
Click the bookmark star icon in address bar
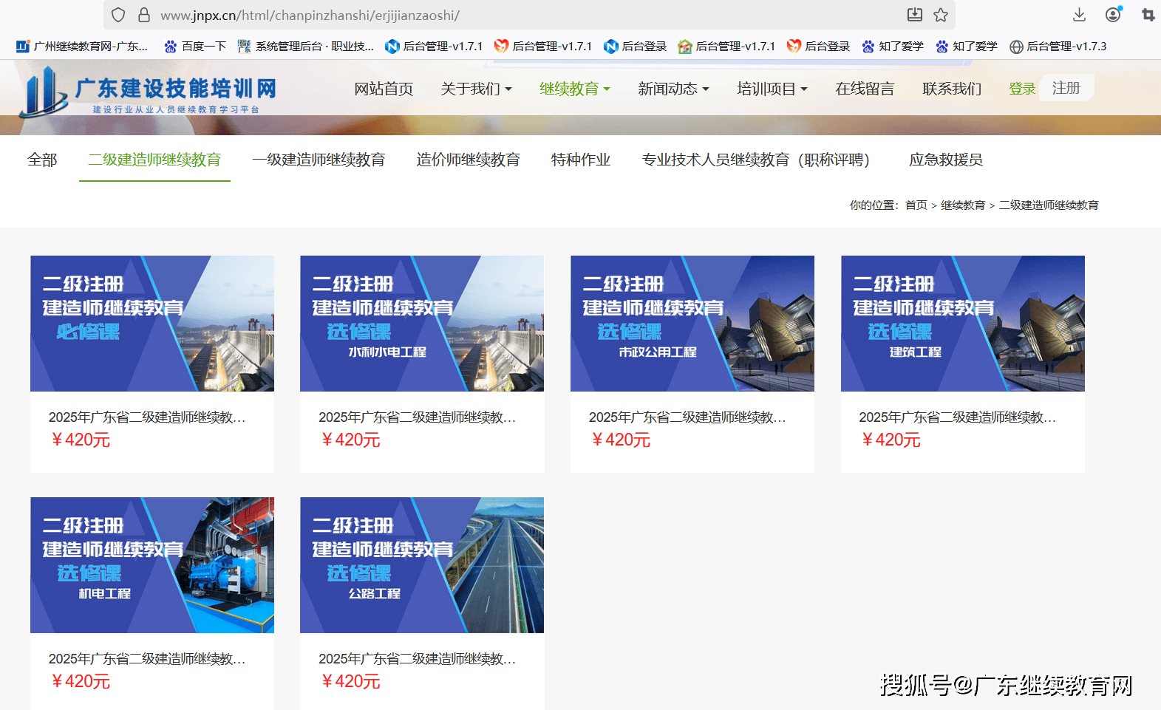[x=941, y=15]
